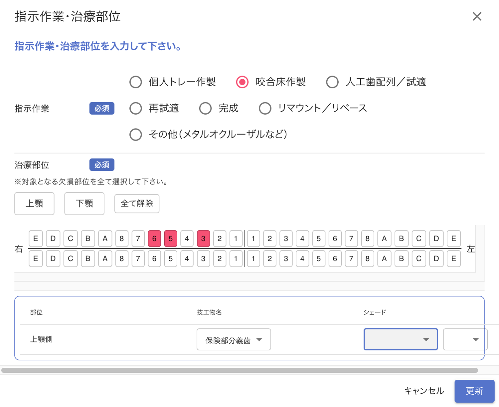Image resolution: width=499 pixels, height=407 pixels.
Task: Deselect upper right tooth 6
Action: 154,238
